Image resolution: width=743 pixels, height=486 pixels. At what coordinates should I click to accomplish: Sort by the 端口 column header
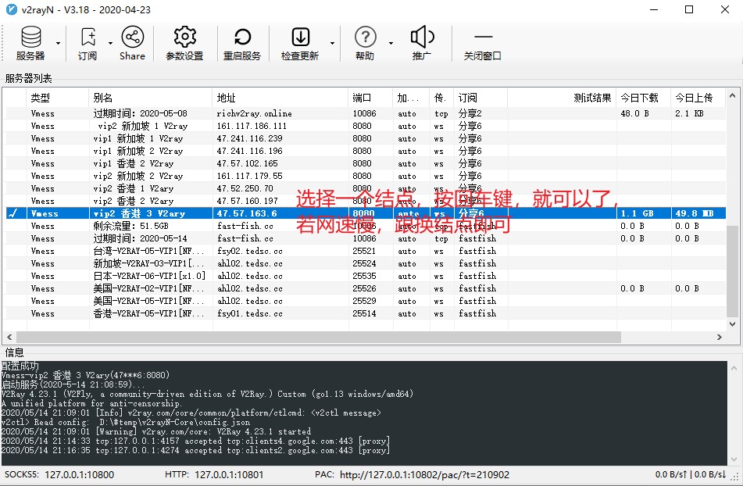[370, 98]
